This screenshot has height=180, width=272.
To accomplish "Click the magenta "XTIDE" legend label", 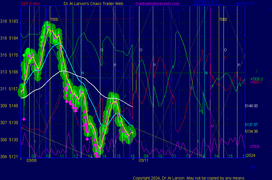I will point(255,146).
